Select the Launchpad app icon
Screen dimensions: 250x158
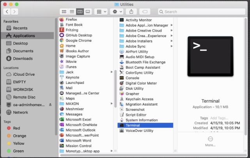(x=62, y=82)
